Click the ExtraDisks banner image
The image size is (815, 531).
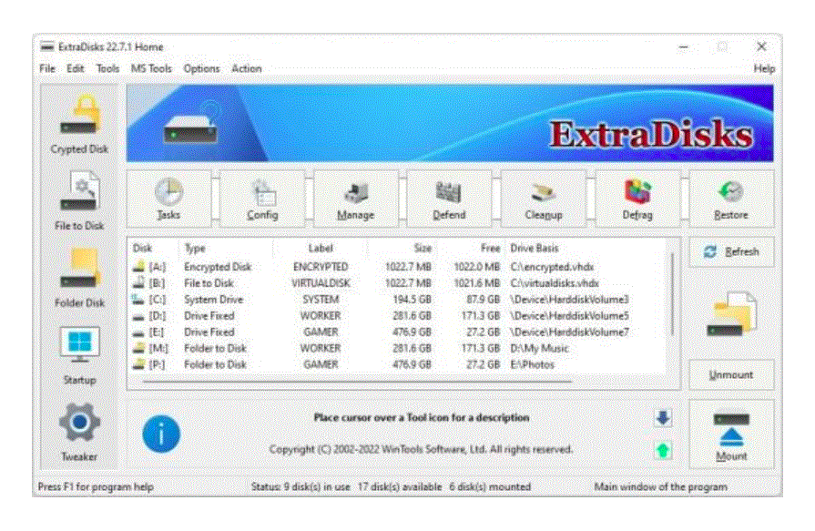point(450,123)
